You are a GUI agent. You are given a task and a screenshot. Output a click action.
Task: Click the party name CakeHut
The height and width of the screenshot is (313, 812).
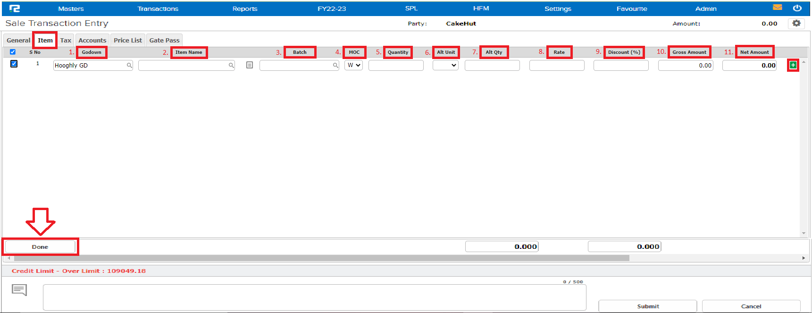pos(461,24)
